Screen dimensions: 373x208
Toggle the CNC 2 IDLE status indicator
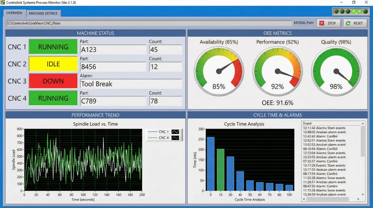click(53, 64)
